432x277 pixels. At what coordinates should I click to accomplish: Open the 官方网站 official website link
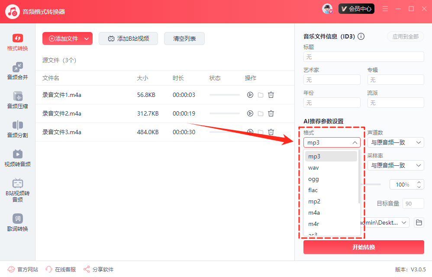coord(23,269)
